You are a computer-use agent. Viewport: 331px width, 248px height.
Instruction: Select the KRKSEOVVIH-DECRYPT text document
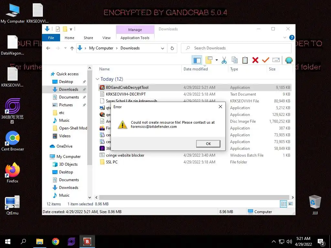pyautogui.click(x=195, y=94)
